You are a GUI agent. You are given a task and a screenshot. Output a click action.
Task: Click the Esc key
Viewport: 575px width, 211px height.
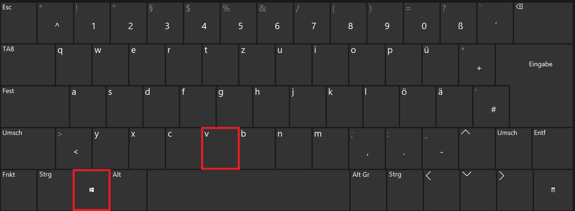pos(18,23)
